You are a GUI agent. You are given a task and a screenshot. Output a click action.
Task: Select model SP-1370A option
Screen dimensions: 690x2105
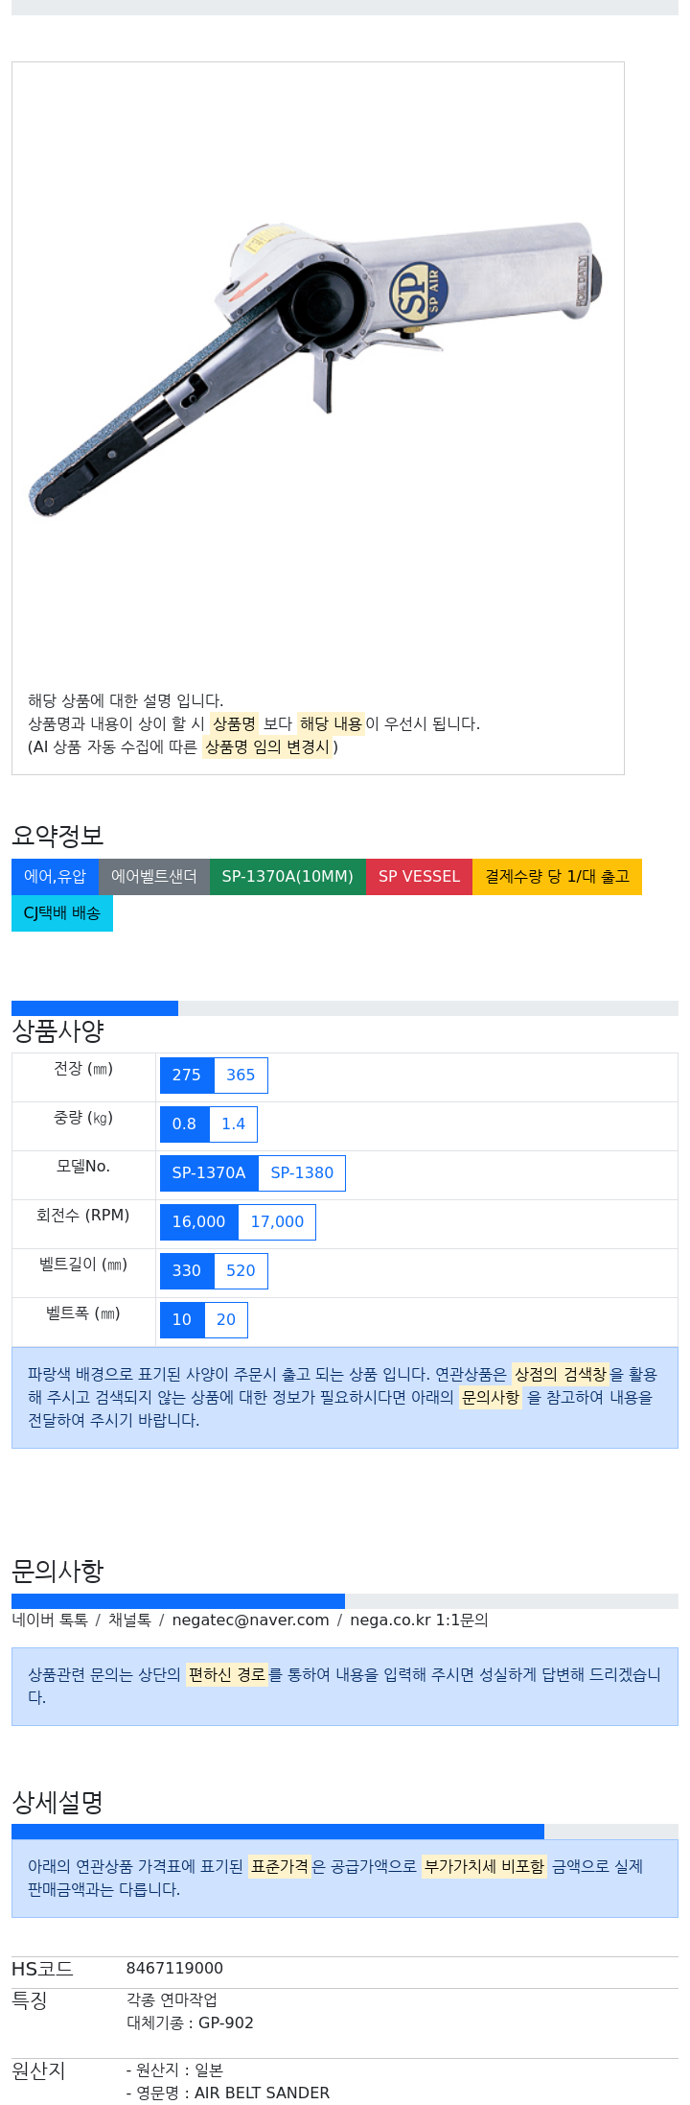(x=209, y=1172)
